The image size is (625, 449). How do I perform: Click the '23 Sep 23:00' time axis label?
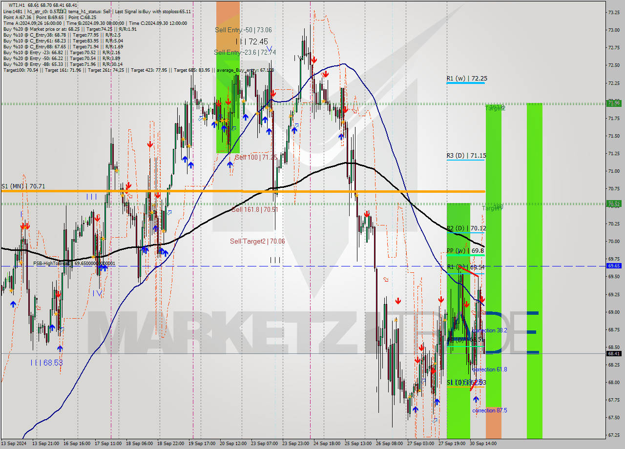coord(296,444)
